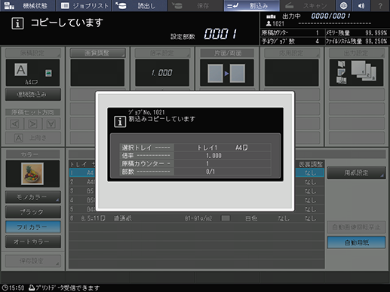Click the printer data receivable icon
This screenshot has width=390, height=292.
coord(32,287)
